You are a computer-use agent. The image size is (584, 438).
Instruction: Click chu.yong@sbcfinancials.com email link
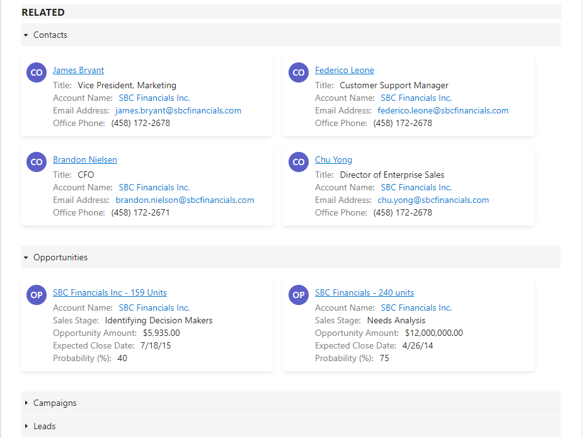click(x=433, y=200)
